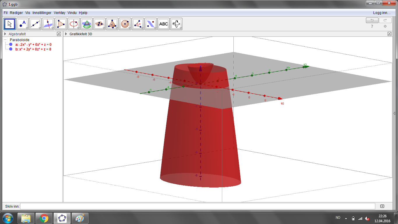Open the Pyramid tool dropdown arrow
This screenshot has width=398, height=224.
click(117, 28)
